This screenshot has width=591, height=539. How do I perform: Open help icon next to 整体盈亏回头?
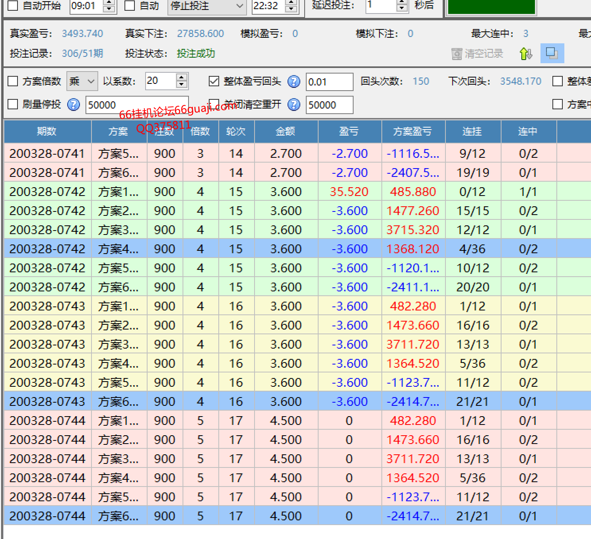click(x=294, y=81)
